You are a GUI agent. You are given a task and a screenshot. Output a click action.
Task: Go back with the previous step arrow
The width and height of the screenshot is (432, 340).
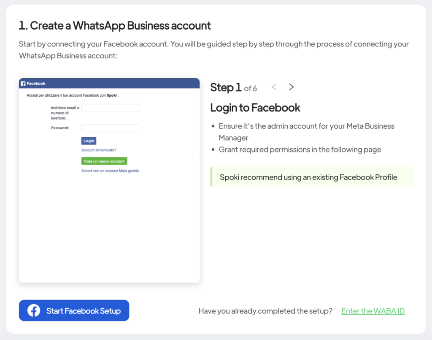tap(274, 87)
